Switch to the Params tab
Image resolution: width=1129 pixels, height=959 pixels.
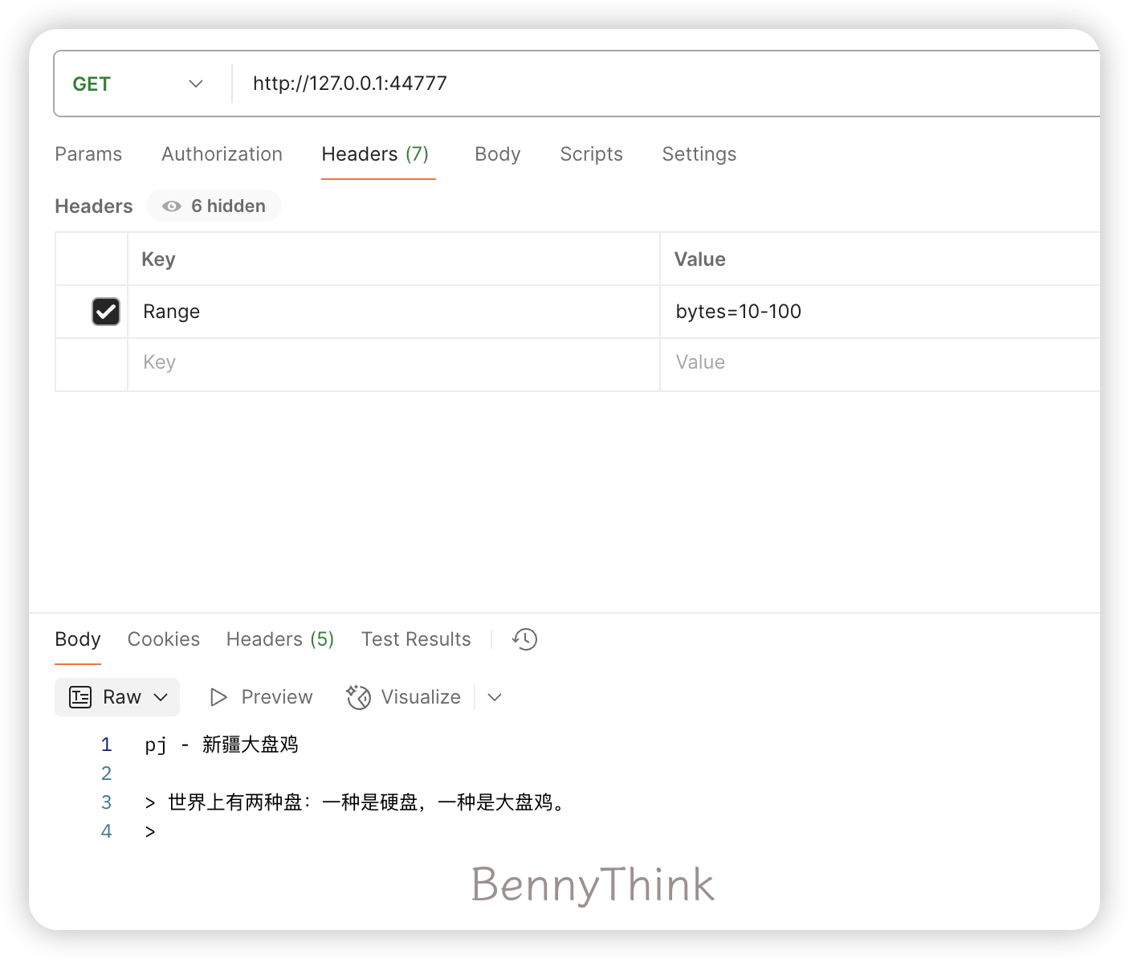(88, 154)
